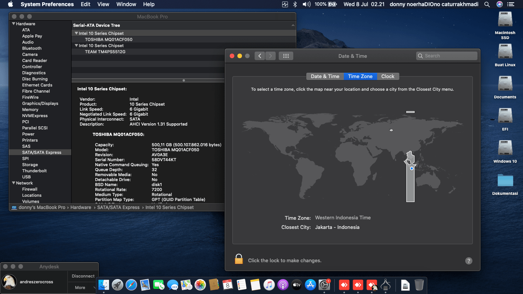Open Finder from the Dock

point(104,285)
